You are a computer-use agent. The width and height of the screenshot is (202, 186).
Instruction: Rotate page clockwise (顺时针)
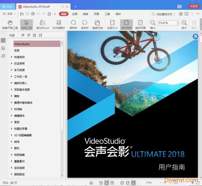[73, 25]
